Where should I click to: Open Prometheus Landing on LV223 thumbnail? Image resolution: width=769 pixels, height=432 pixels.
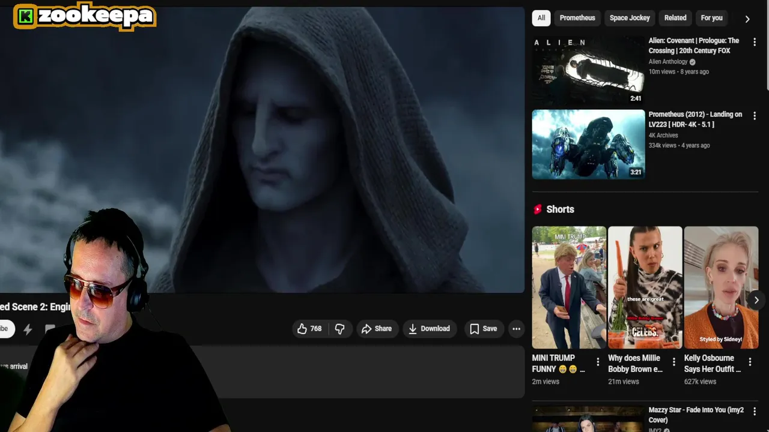(588, 144)
